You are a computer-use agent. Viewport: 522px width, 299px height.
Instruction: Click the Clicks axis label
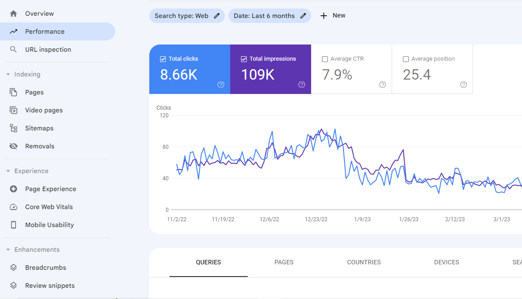coord(164,108)
